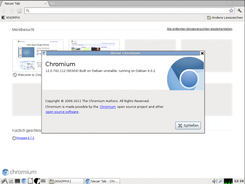The image size is (245, 184).
Task: Switch to the [KNOPPIX] taskbar window
Action: [66, 181]
